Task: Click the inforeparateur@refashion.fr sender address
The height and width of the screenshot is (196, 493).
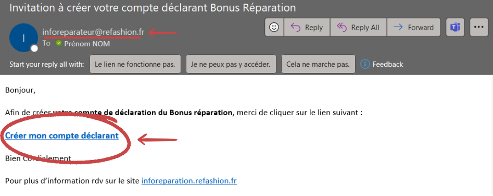Action: click(93, 32)
